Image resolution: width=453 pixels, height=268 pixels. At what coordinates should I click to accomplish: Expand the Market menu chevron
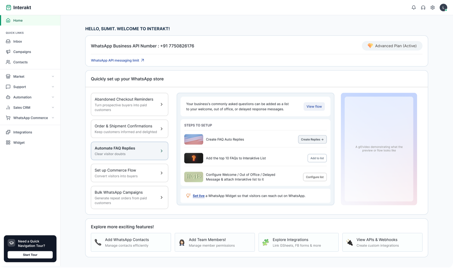53,77
